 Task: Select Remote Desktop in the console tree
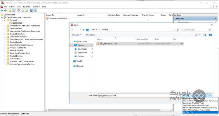16,51
